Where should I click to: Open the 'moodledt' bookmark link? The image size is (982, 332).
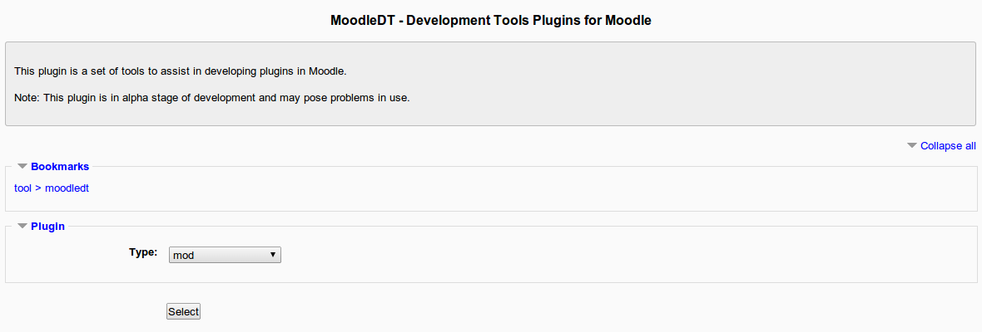click(x=67, y=188)
